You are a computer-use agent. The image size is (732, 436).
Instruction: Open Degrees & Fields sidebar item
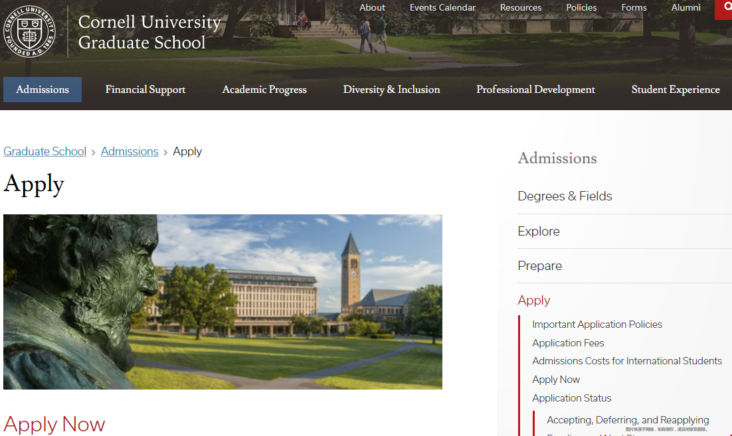pos(565,196)
